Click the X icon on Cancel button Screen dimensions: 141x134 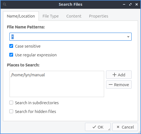(118, 127)
